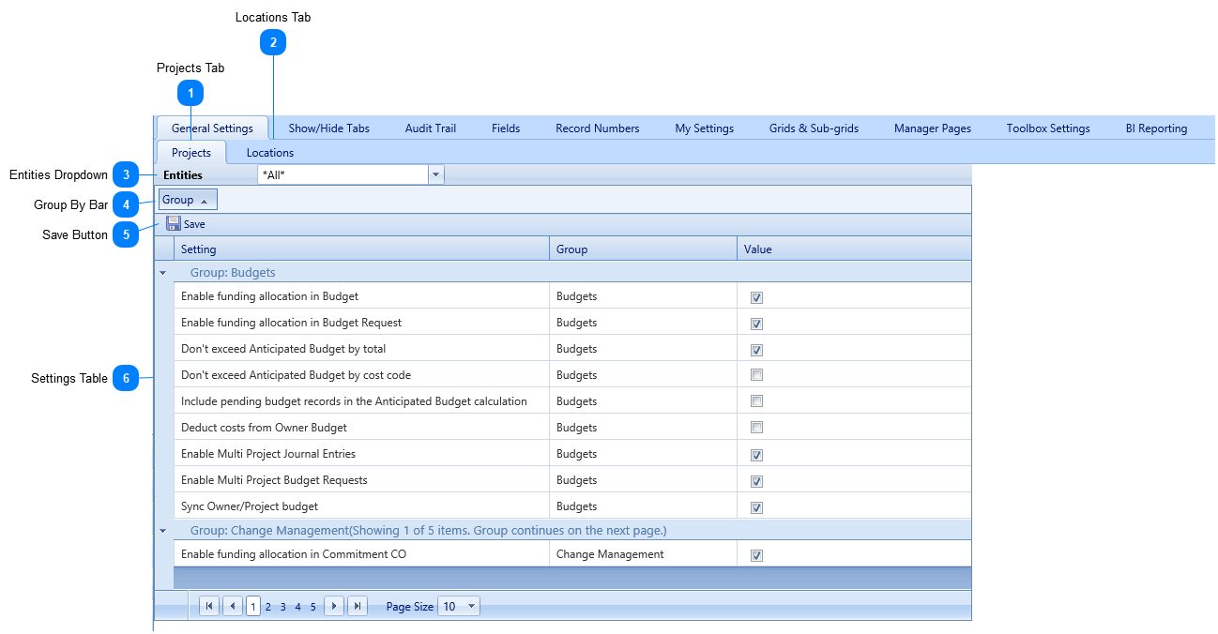
Task: Check Don't exceed Anticipated Budget by cost code
Action: [x=757, y=375]
